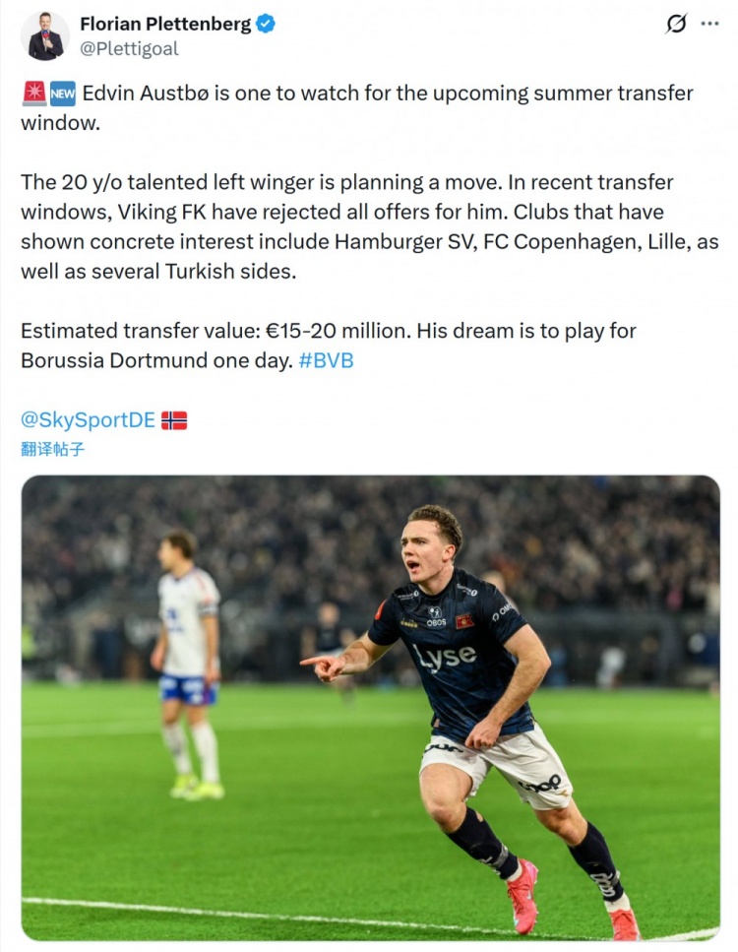Click the blue verified badge
This screenshot has width=738, height=952.
tap(266, 24)
